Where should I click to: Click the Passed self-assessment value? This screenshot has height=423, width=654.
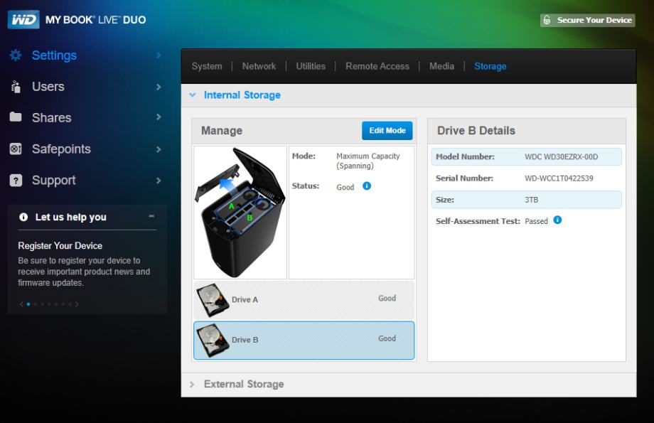(x=536, y=221)
